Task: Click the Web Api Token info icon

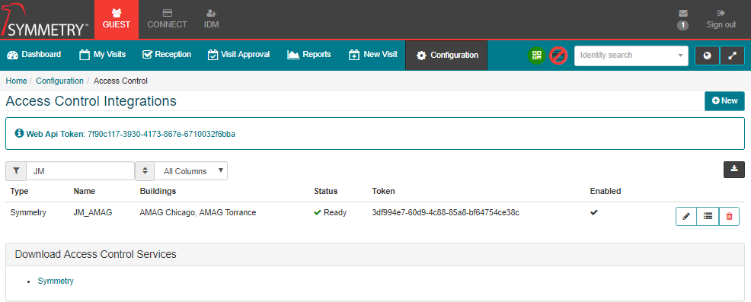Action: (x=19, y=134)
